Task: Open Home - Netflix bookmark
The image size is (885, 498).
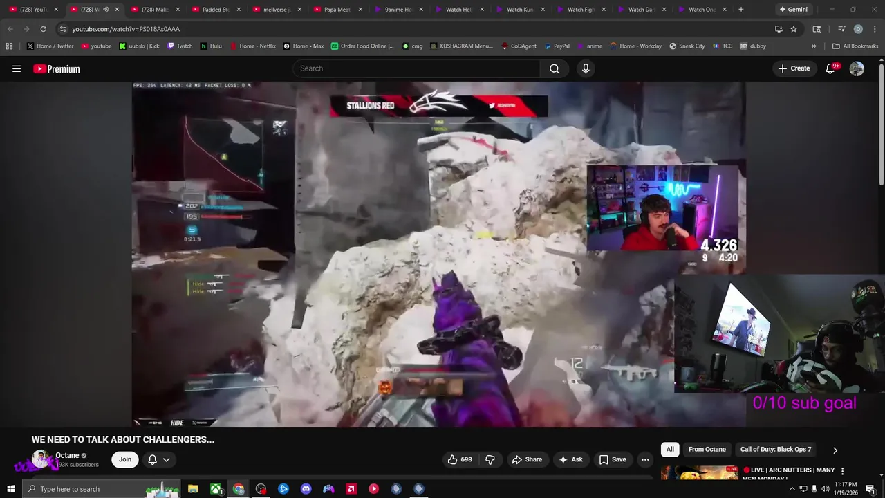Action: pyautogui.click(x=252, y=46)
